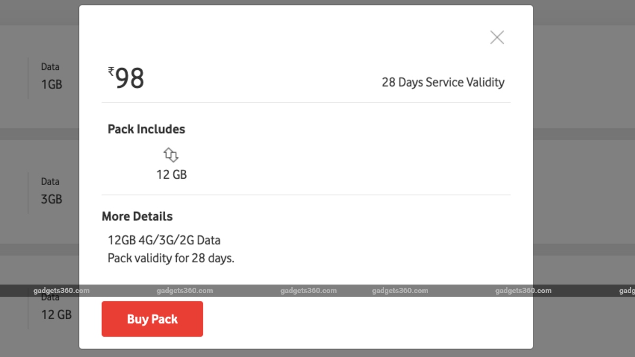635x357 pixels.
Task: Click the Data label above 1GB
Action: [x=50, y=67]
